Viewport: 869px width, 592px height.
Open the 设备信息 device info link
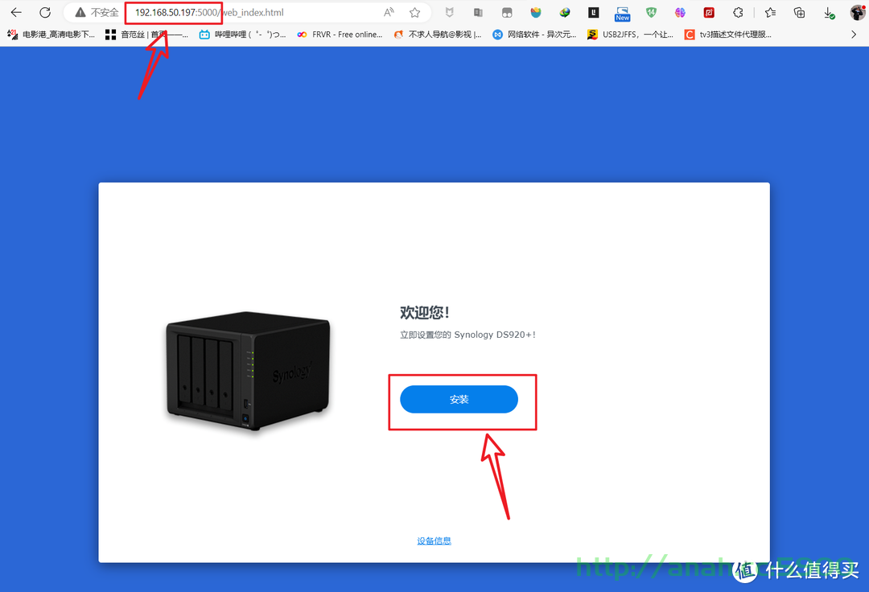tap(434, 541)
